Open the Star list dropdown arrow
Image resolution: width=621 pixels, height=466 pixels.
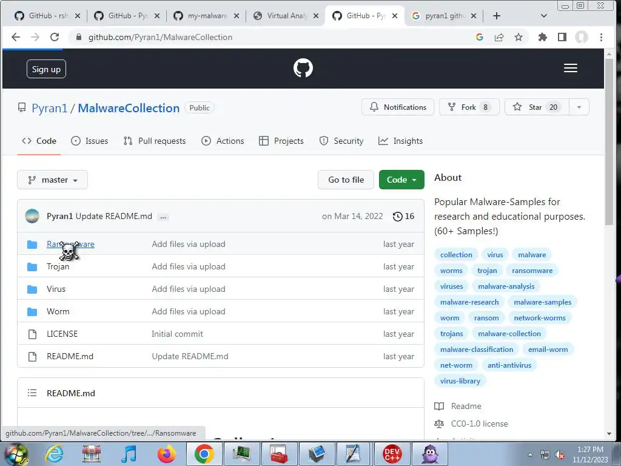click(579, 107)
